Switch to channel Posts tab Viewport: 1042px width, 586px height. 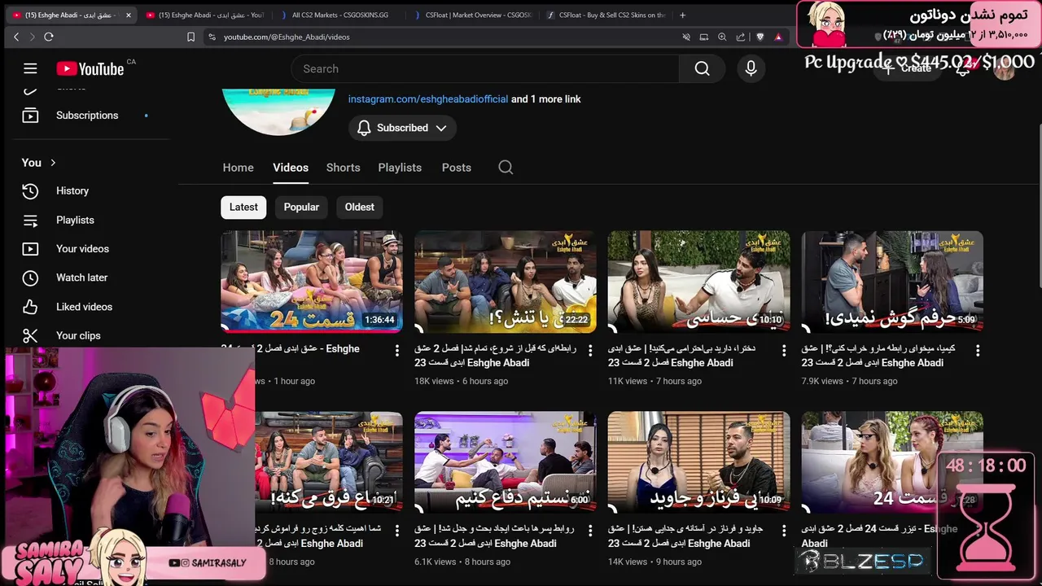click(x=457, y=167)
